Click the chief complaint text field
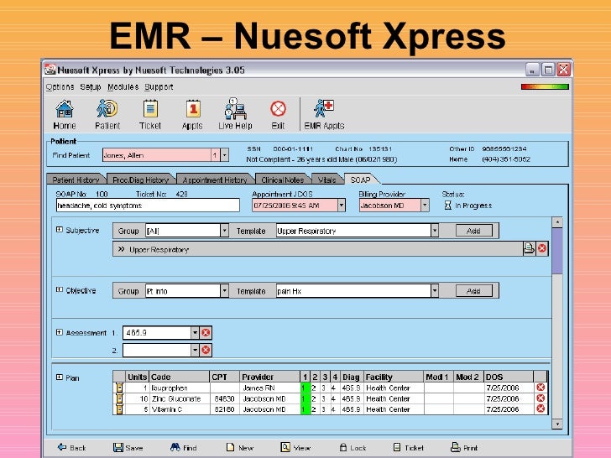611x458 pixels. pyautogui.click(x=148, y=206)
